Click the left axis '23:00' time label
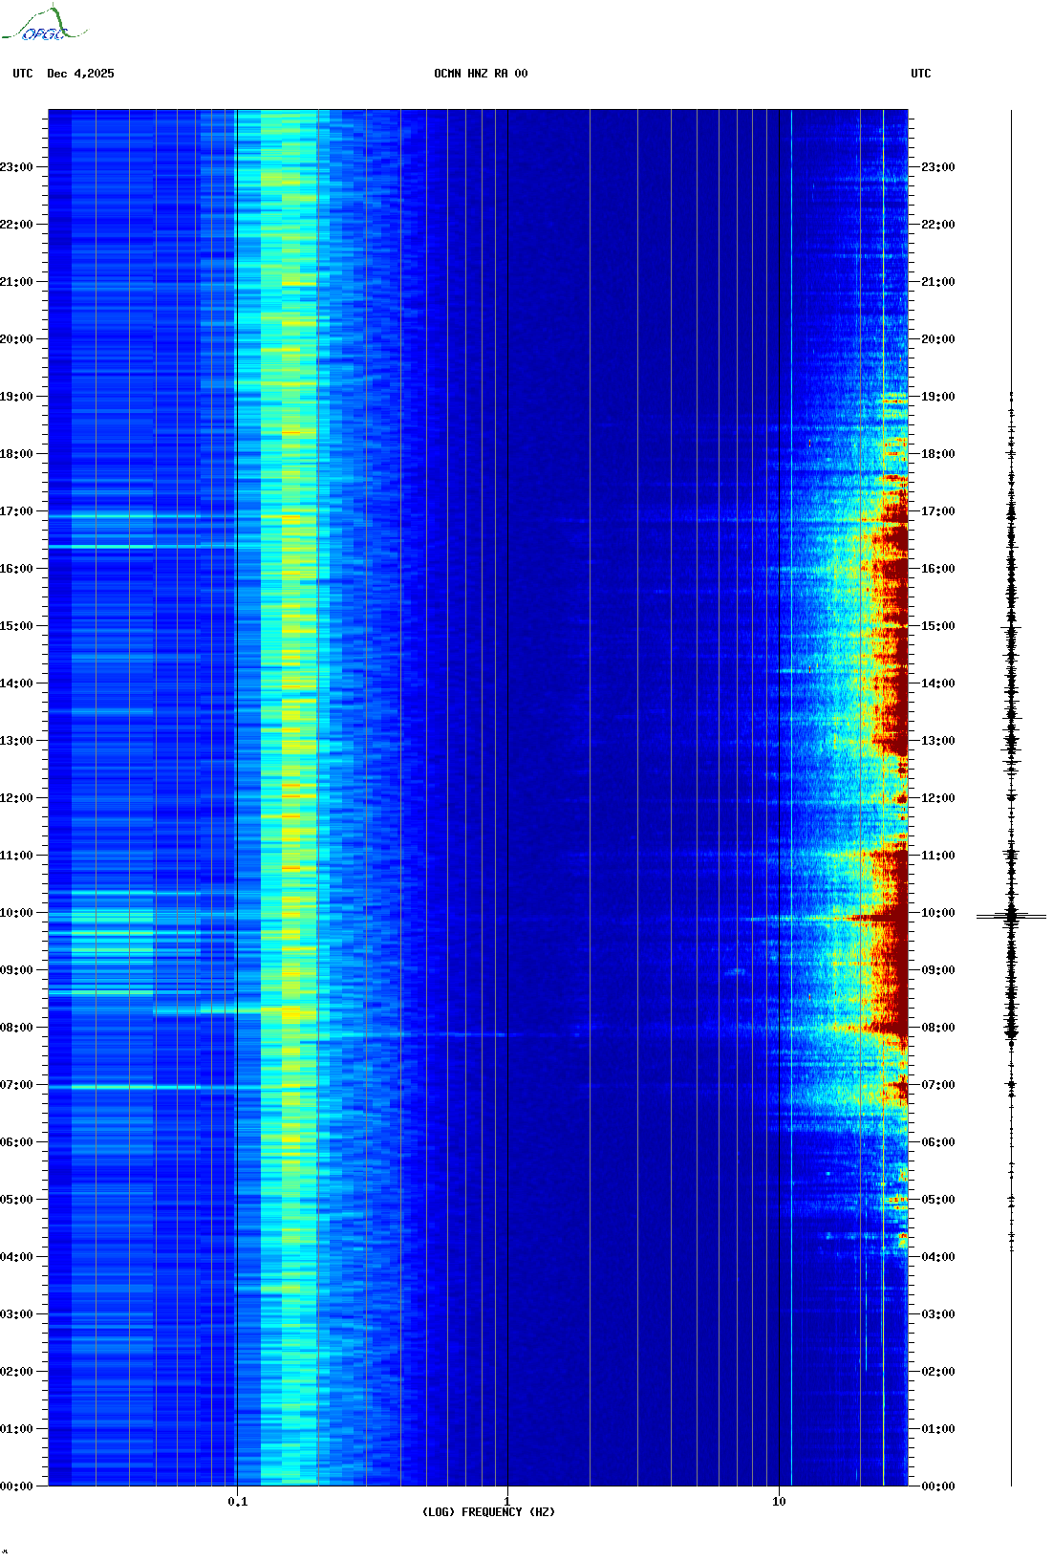 click(16, 167)
